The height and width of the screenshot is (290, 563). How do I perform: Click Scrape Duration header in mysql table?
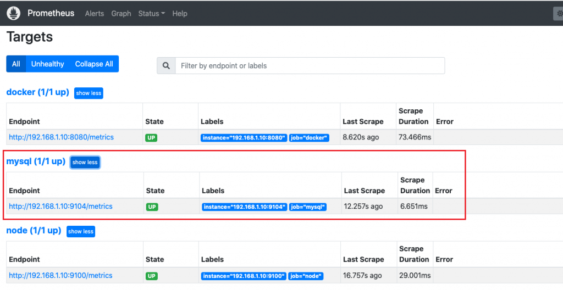(415, 185)
